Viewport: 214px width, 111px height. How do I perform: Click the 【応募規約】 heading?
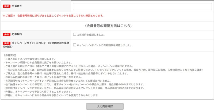click(x=10, y=55)
